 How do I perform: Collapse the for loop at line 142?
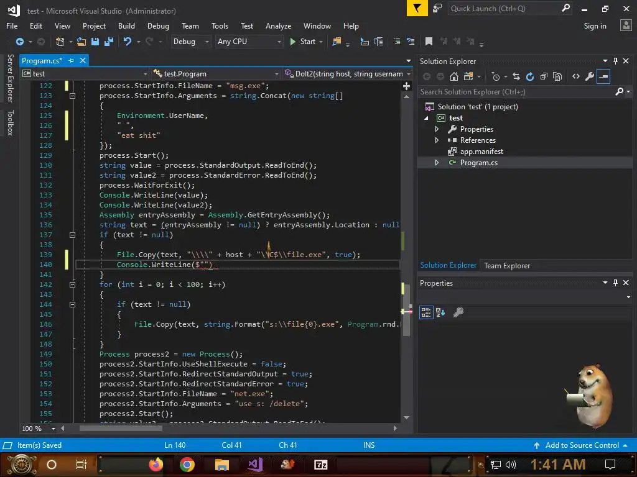[x=72, y=284]
